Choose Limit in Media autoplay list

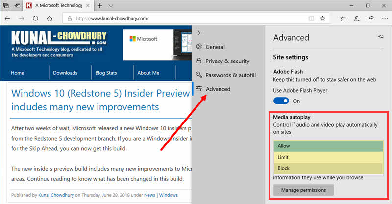tap(328, 157)
